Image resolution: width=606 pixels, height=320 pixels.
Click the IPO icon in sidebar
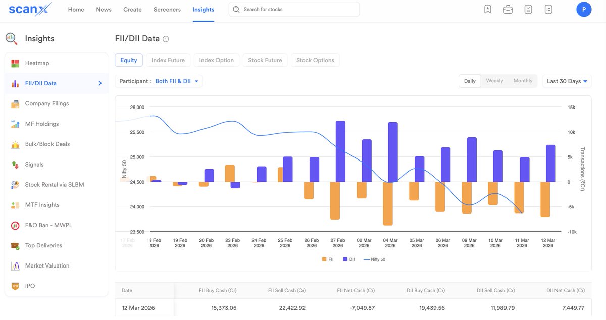pyautogui.click(x=15, y=286)
